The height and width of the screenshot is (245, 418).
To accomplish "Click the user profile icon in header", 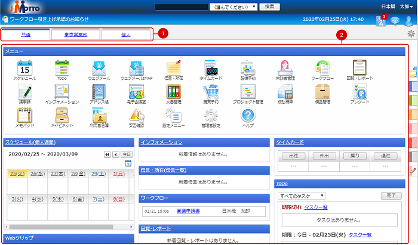I will pyautogui.click(x=408, y=21).
